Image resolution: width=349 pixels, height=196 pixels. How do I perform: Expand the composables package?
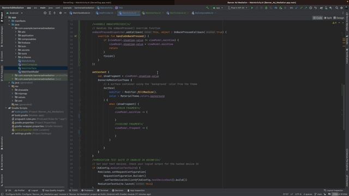click(16, 39)
